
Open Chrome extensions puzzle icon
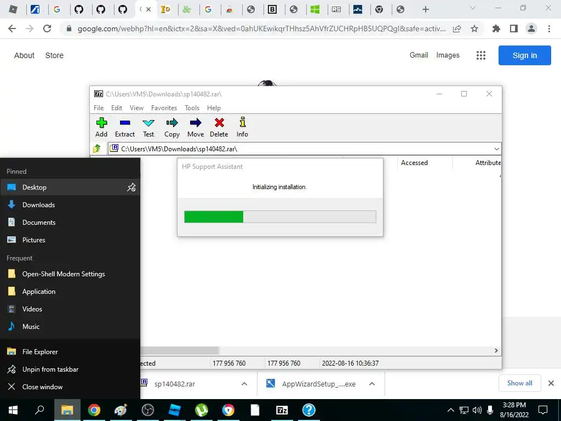[496, 29]
